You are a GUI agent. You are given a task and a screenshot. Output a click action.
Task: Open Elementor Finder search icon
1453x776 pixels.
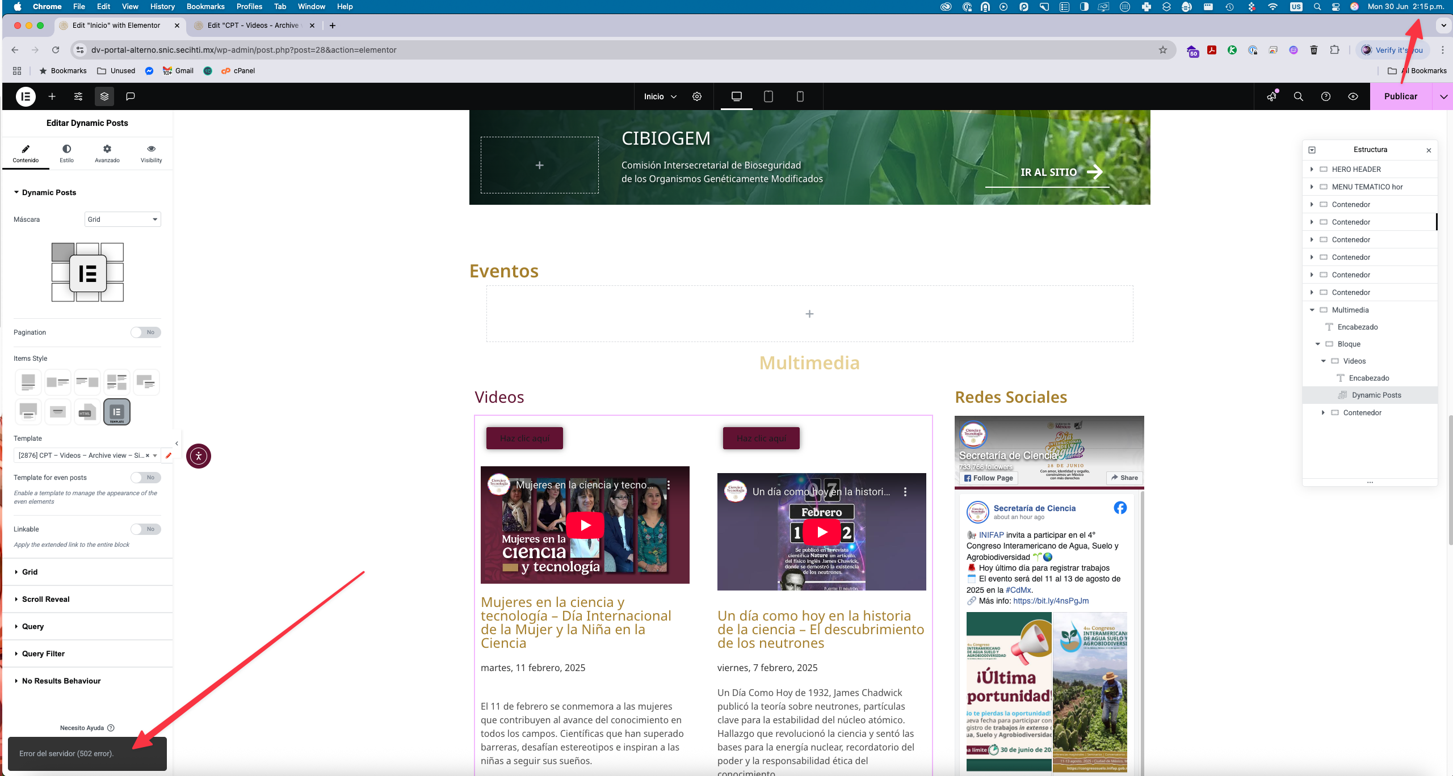coord(1298,96)
